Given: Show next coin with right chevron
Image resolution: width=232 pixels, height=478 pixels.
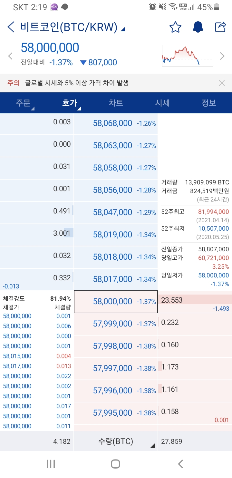Looking at the screenshot, I should (x=222, y=56).
